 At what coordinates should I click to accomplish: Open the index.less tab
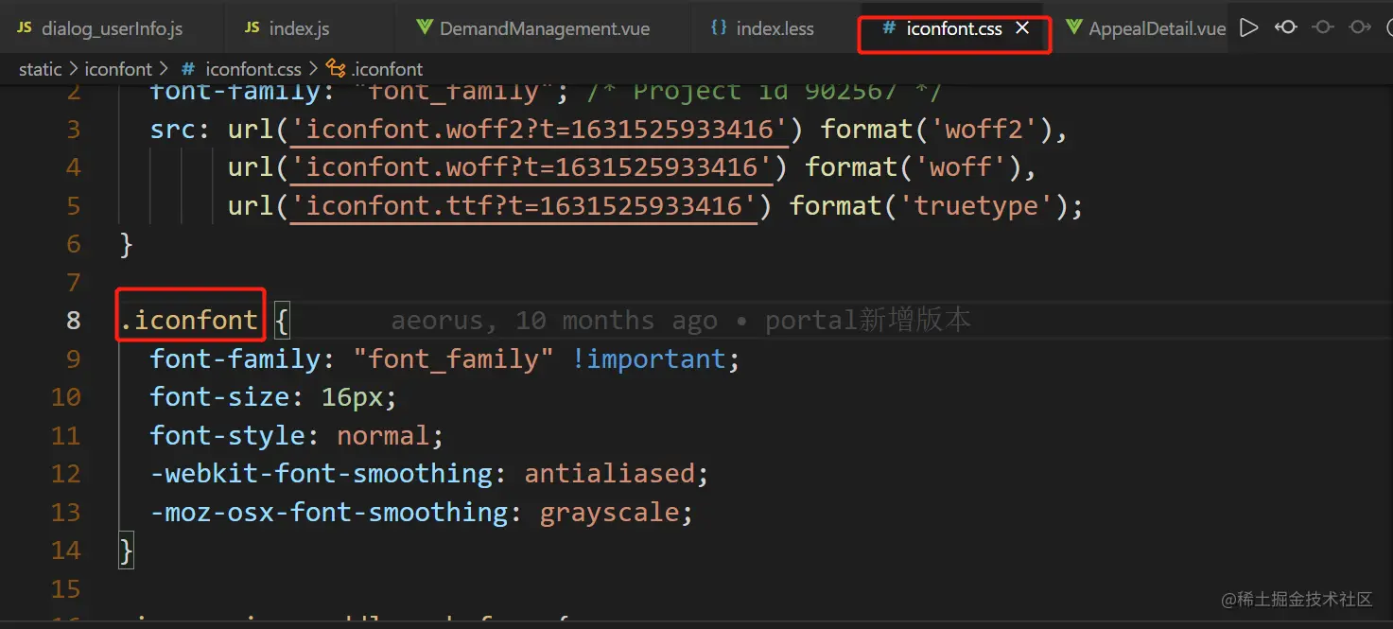pyautogui.click(x=775, y=28)
